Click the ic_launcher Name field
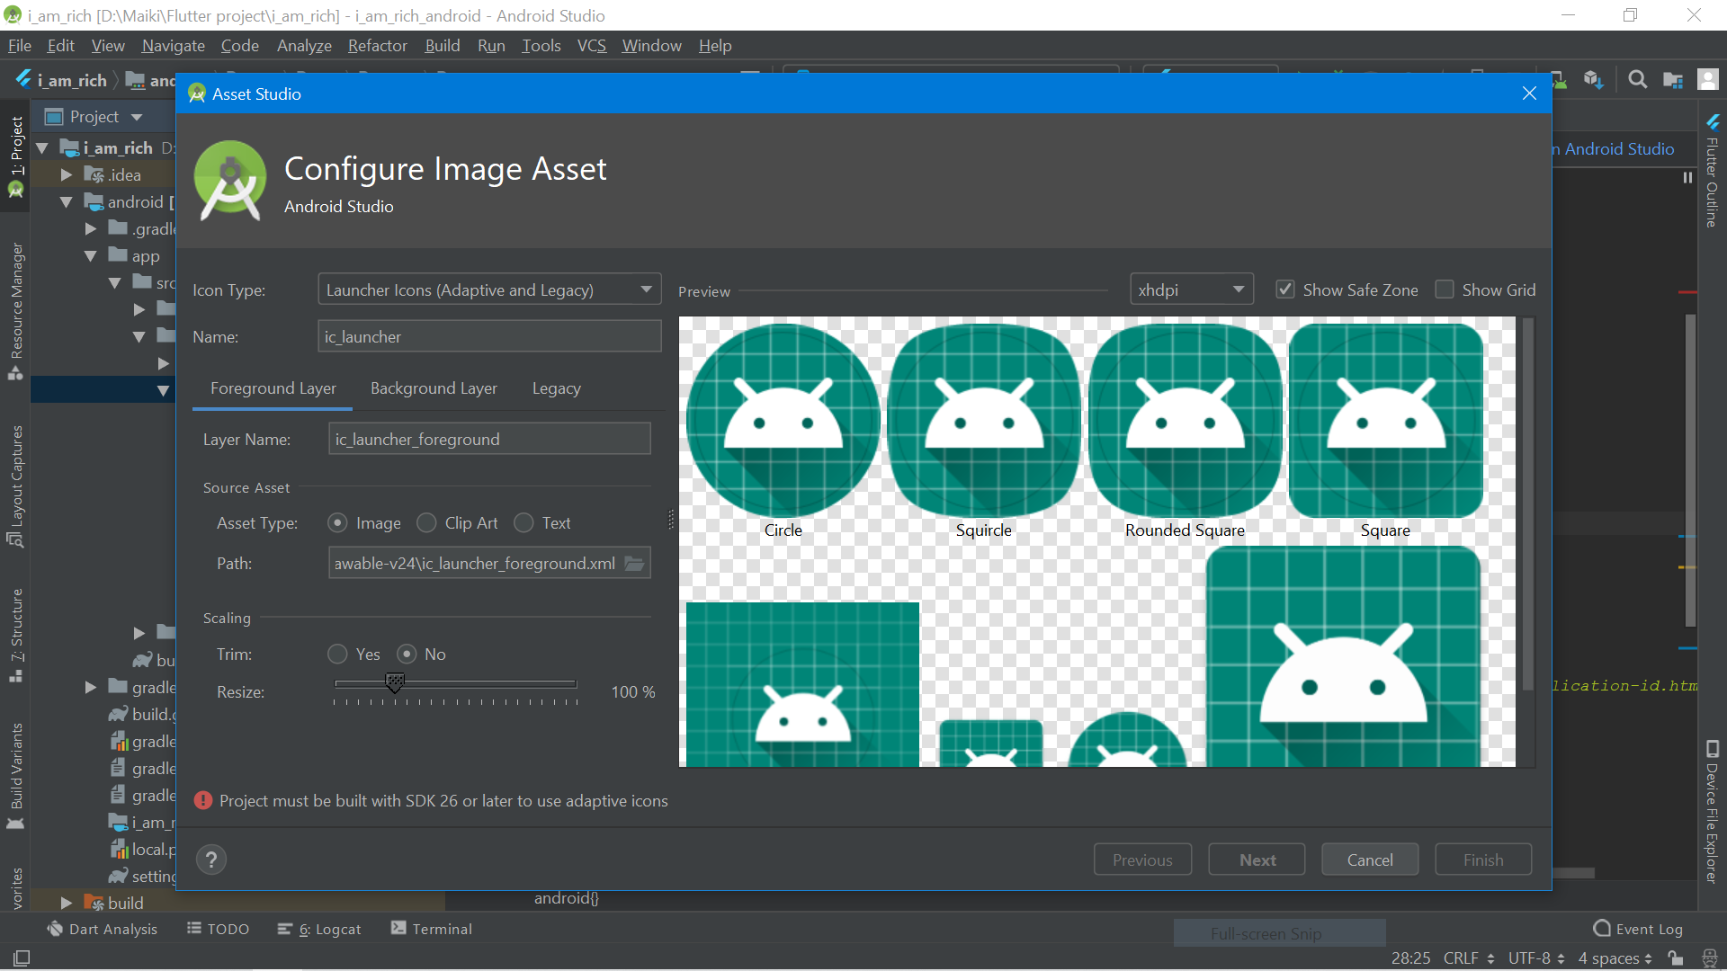Viewport: 1727px width, 971px height. [x=489, y=336]
